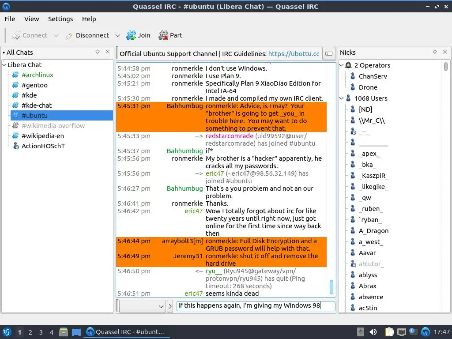Click the update notification tray icon

tap(413, 331)
